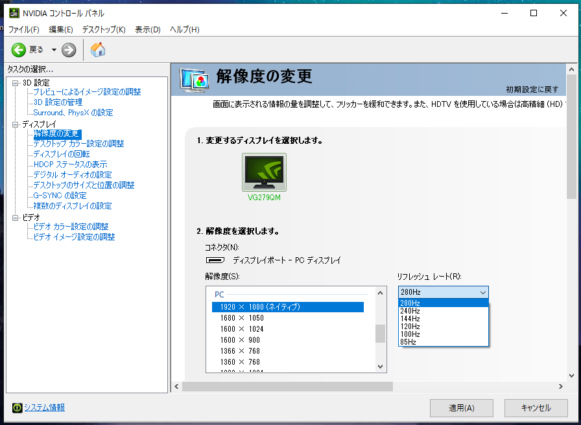Click resolution list scroll down arrow
Viewport: 581px width, 425px height.
(380, 367)
